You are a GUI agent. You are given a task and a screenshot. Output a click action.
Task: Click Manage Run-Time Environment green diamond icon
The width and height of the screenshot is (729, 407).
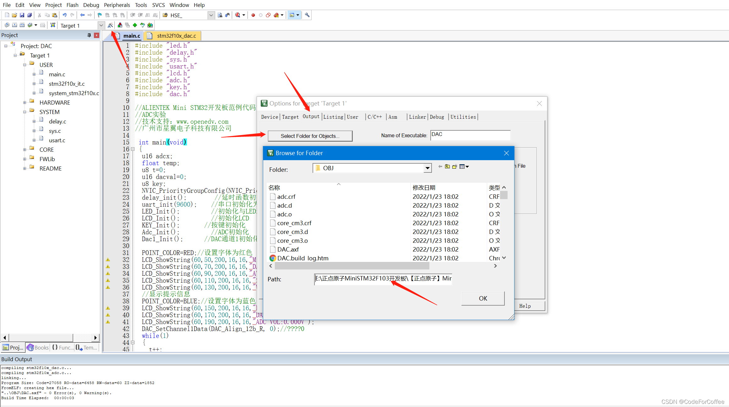click(135, 25)
